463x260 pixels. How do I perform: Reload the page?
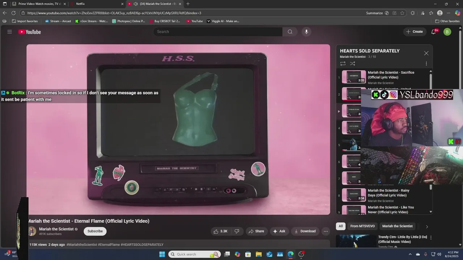pos(13,13)
